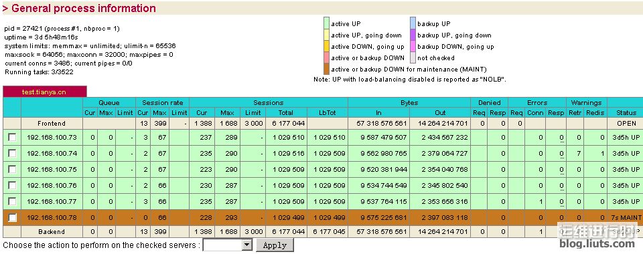This screenshot has height=254, width=643.
Task: Click the active UP green legend swatch
Action: click(x=326, y=23)
